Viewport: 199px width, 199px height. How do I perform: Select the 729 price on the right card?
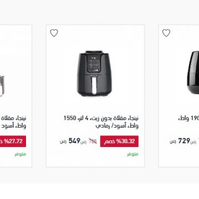184,141
